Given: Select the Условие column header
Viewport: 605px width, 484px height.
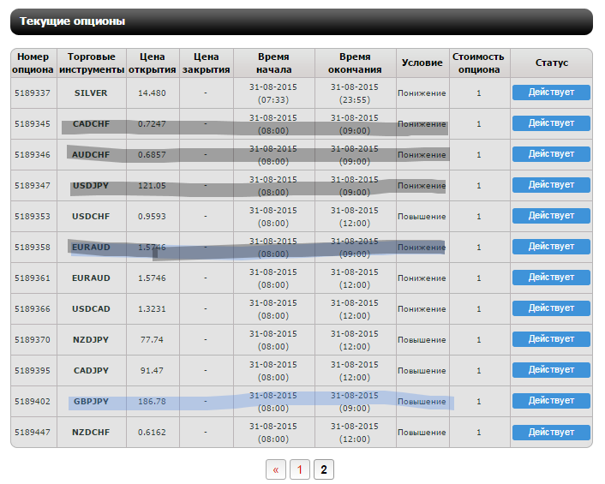Looking at the screenshot, I should (x=422, y=63).
